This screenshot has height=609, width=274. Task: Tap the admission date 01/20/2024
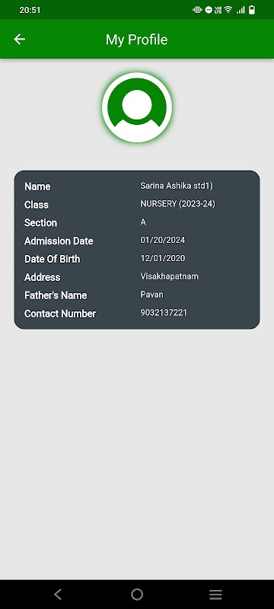pyautogui.click(x=163, y=240)
